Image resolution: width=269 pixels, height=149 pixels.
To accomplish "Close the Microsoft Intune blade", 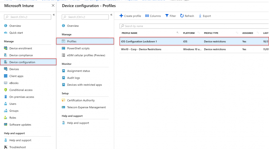I will click(53, 5).
